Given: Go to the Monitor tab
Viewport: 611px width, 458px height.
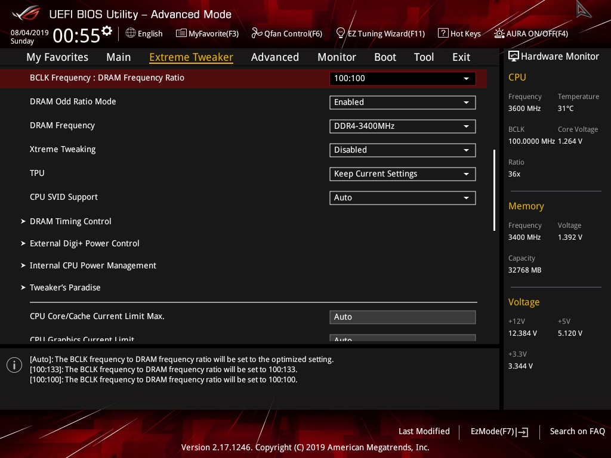Looking at the screenshot, I should [x=337, y=57].
